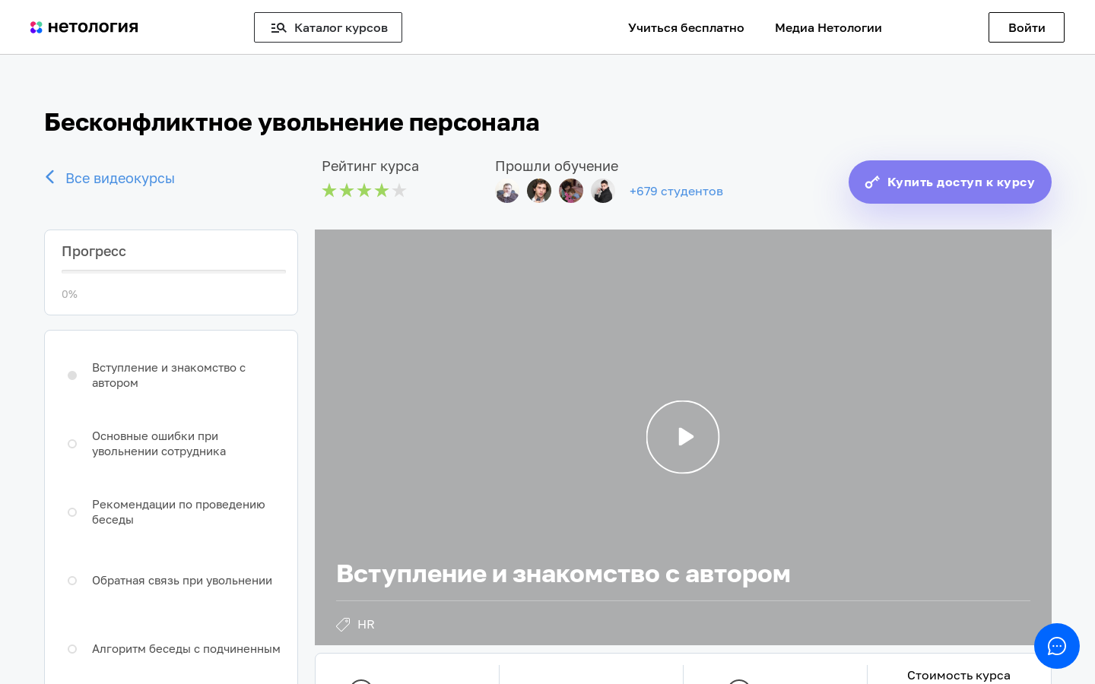The width and height of the screenshot is (1095, 684).
Task: Click heading Бесконфликтное увольнение персонала
Action: point(292,122)
